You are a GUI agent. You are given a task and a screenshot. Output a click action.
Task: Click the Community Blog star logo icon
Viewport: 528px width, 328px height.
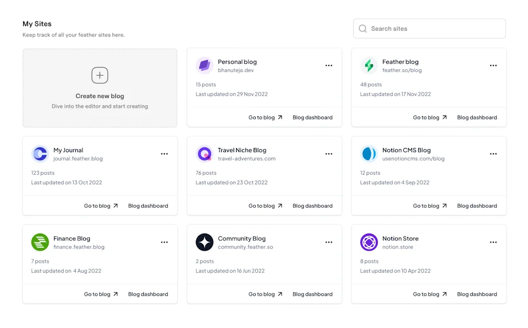[205, 242]
